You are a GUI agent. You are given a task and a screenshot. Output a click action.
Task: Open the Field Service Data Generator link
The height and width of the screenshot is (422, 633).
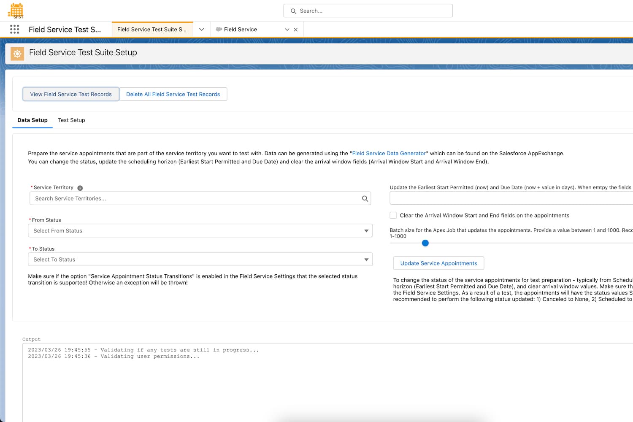click(389, 154)
